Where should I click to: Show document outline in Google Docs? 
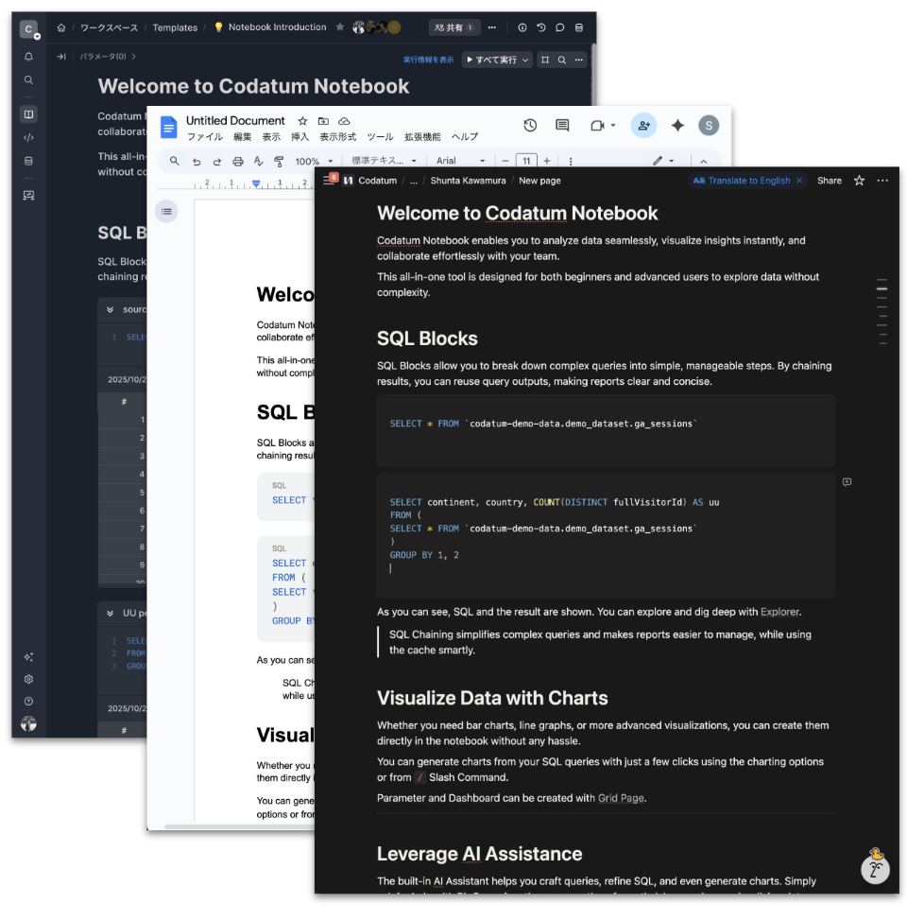point(167,212)
